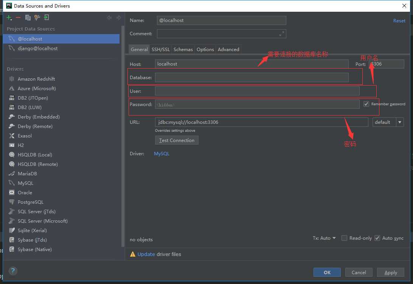The width and height of the screenshot is (413, 284).
Task: Open the MySQL driver link
Action: tap(162, 153)
